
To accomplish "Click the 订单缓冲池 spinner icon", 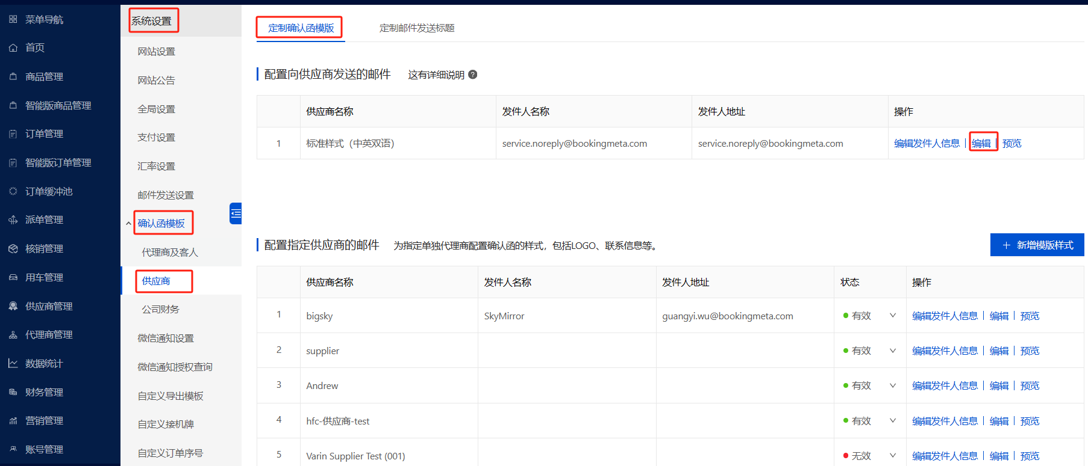I will 13,191.
